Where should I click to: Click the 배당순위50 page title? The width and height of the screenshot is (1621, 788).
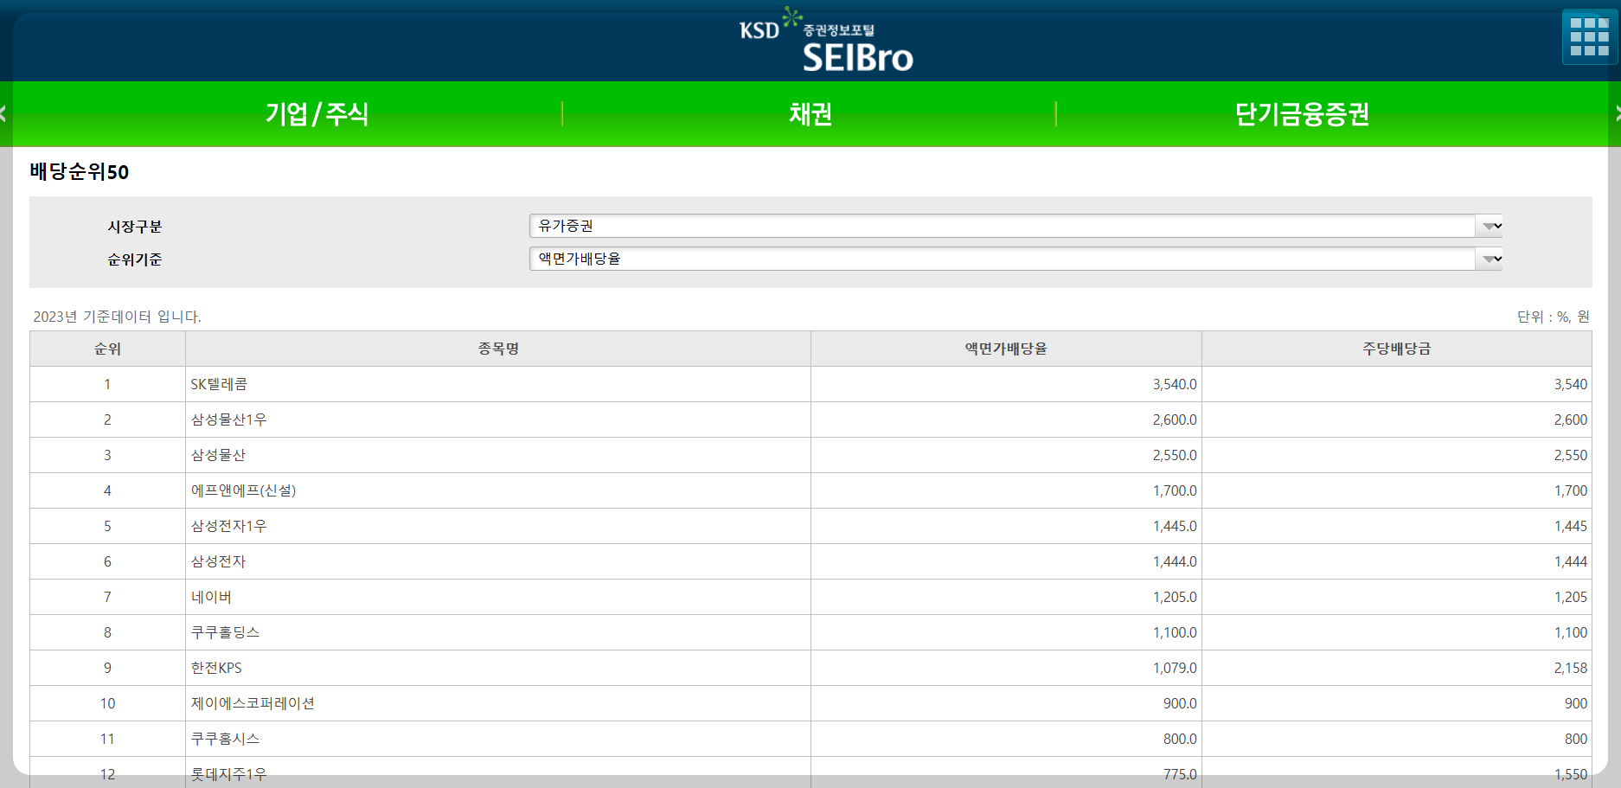click(79, 171)
